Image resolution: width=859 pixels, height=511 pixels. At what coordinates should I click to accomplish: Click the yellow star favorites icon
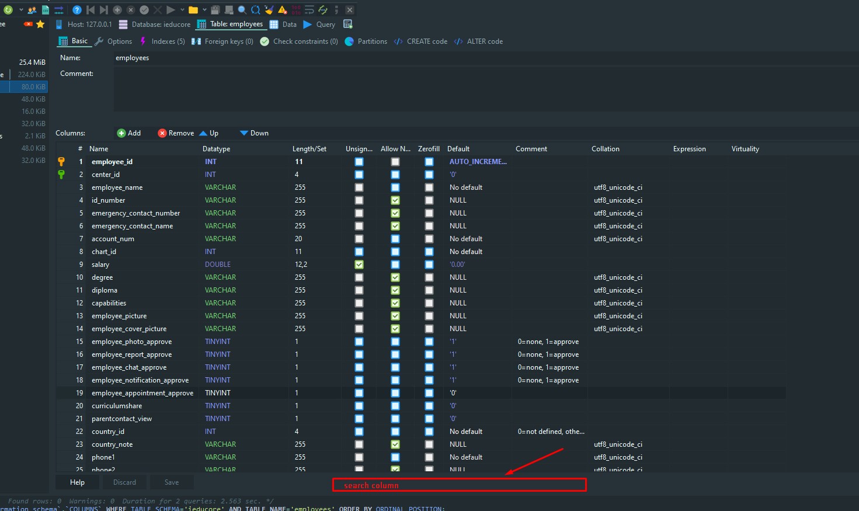tap(40, 24)
